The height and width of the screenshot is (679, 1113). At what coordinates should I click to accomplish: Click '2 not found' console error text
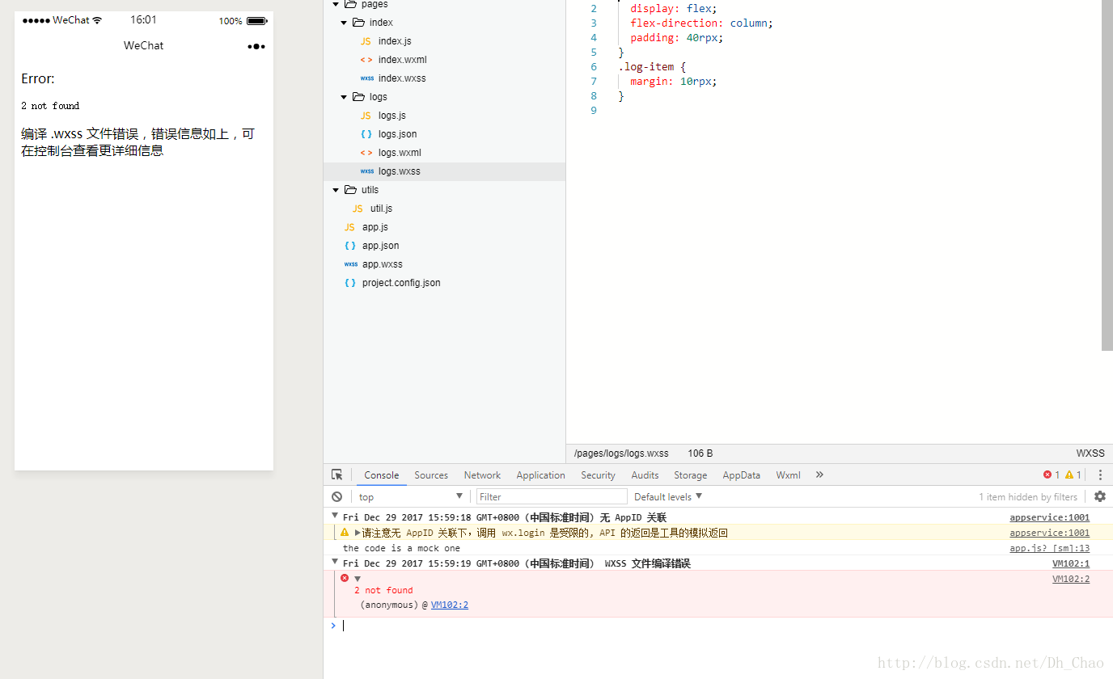tap(383, 590)
